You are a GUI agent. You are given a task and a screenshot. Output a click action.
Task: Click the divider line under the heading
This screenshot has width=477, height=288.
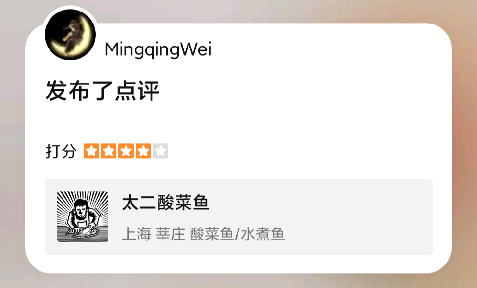tap(238, 120)
